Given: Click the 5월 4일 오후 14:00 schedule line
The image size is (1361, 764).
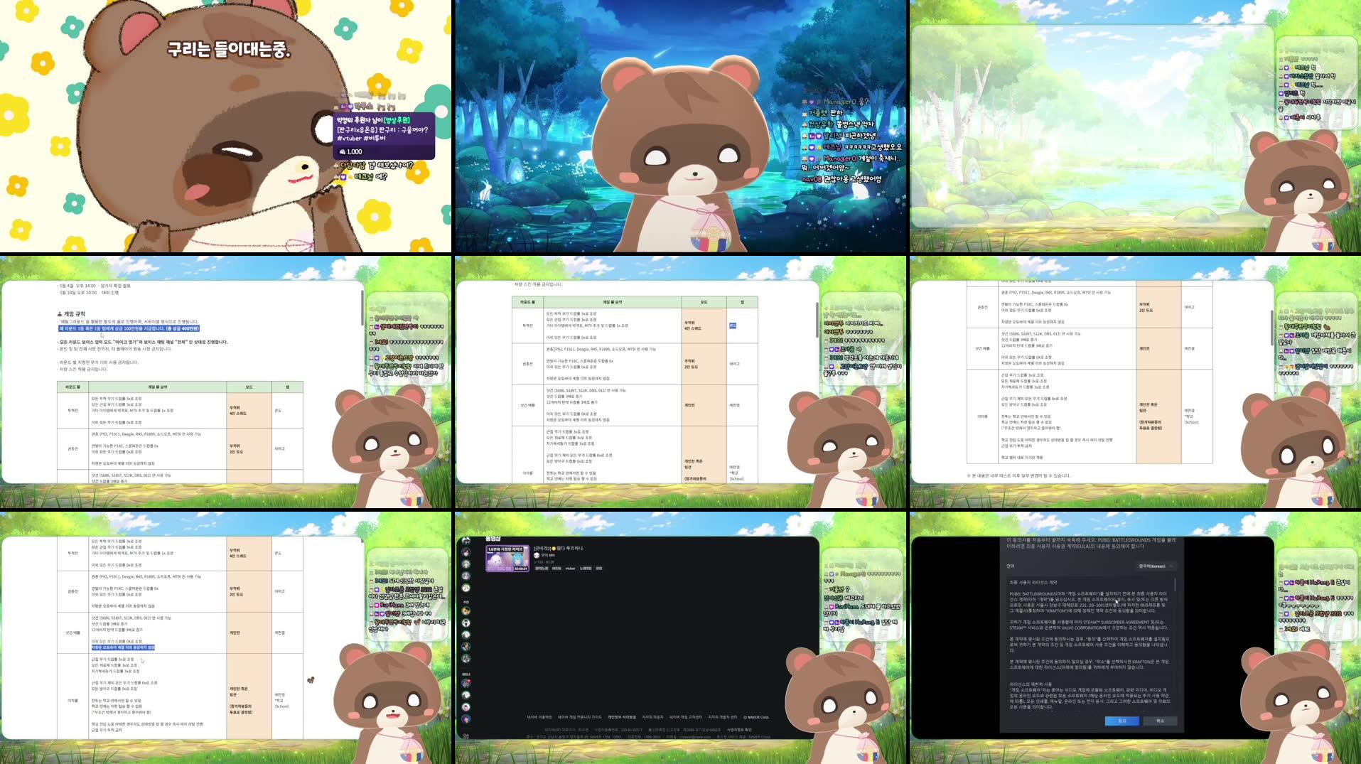Looking at the screenshot, I should coord(94,286).
